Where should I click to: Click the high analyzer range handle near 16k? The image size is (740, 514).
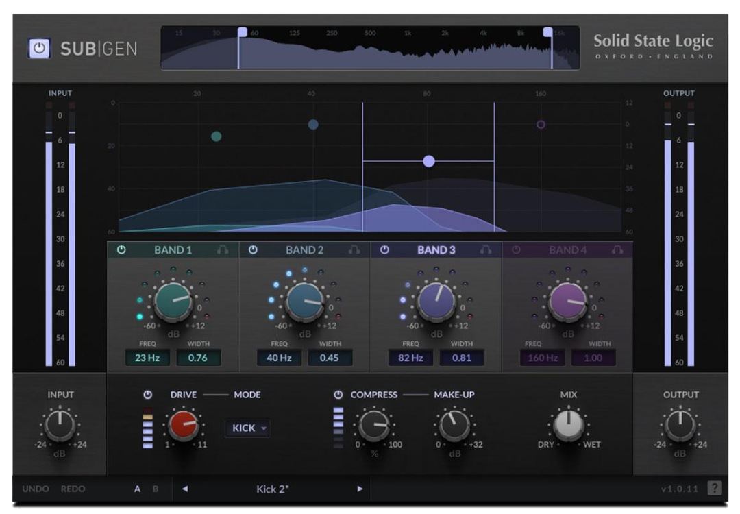click(547, 32)
